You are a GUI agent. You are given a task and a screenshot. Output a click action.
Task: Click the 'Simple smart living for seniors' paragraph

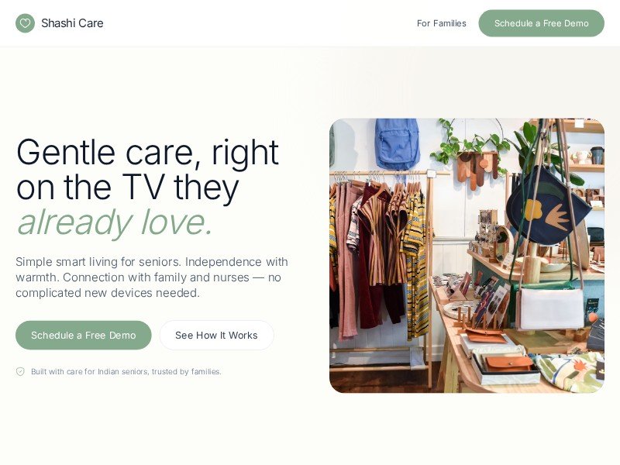(x=152, y=277)
